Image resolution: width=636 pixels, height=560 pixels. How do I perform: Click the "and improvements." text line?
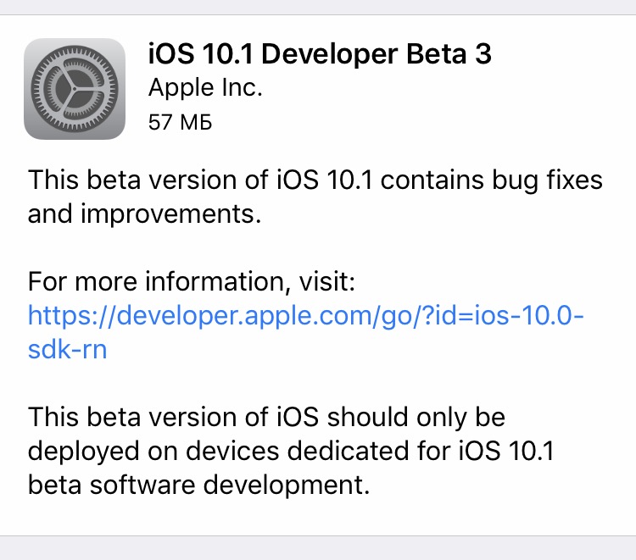142,213
